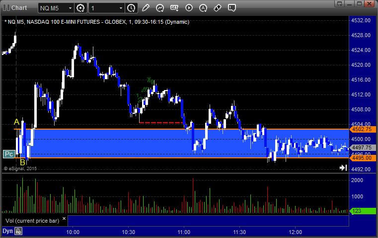Viewport: 378px width, 238px height.
Task: Expand the NQ M5 symbol dropdown
Action: (69, 8)
